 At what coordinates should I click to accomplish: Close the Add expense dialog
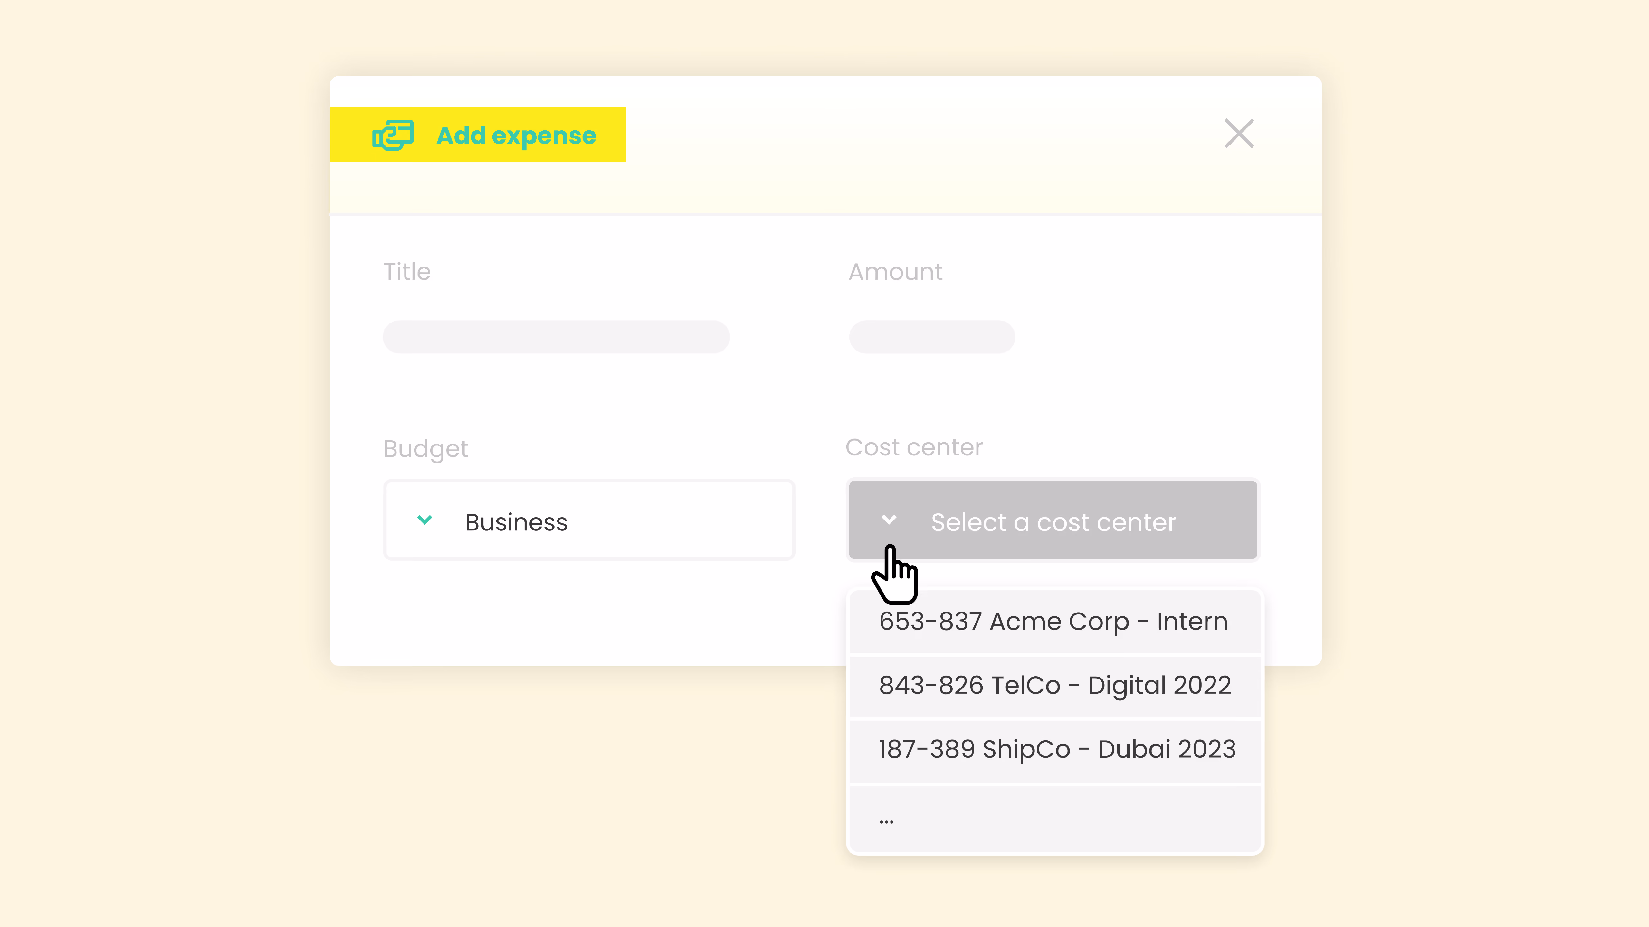[1239, 133]
